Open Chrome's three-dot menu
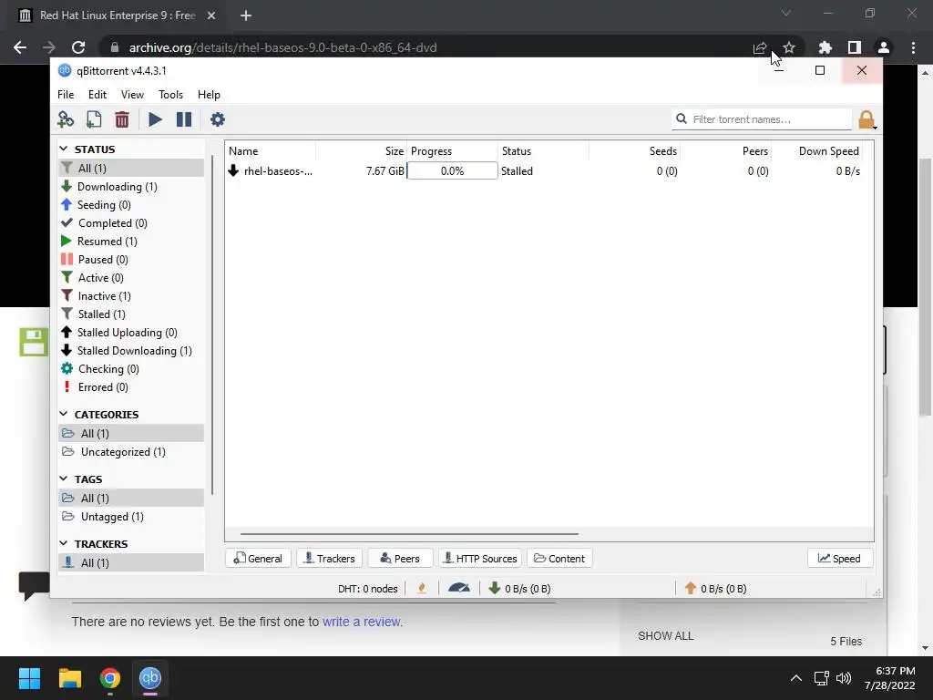The width and height of the screenshot is (933, 700). click(x=913, y=47)
